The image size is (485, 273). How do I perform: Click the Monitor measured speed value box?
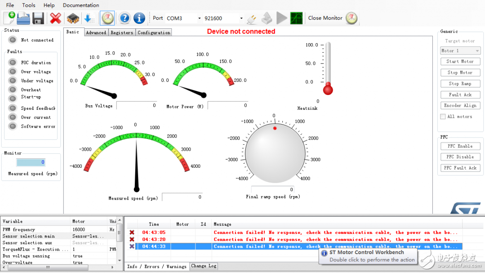coord(31,162)
